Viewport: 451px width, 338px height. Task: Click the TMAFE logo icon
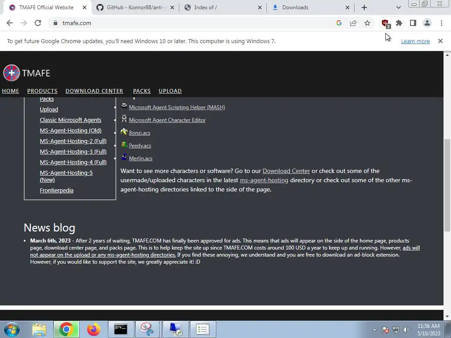click(x=11, y=73)
